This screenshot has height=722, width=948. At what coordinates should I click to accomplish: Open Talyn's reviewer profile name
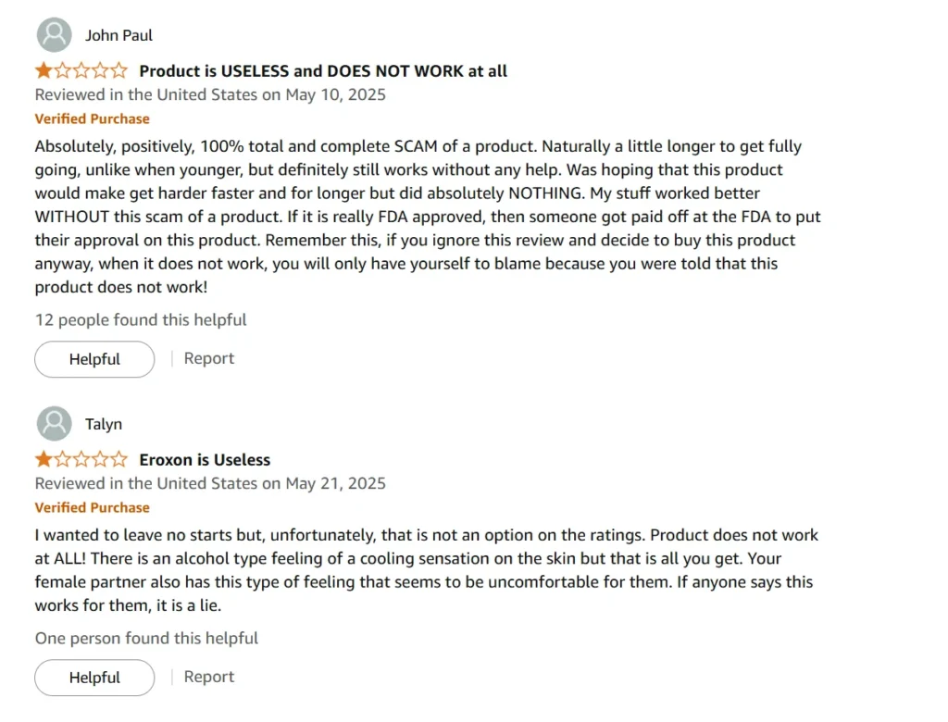(104, 425)
